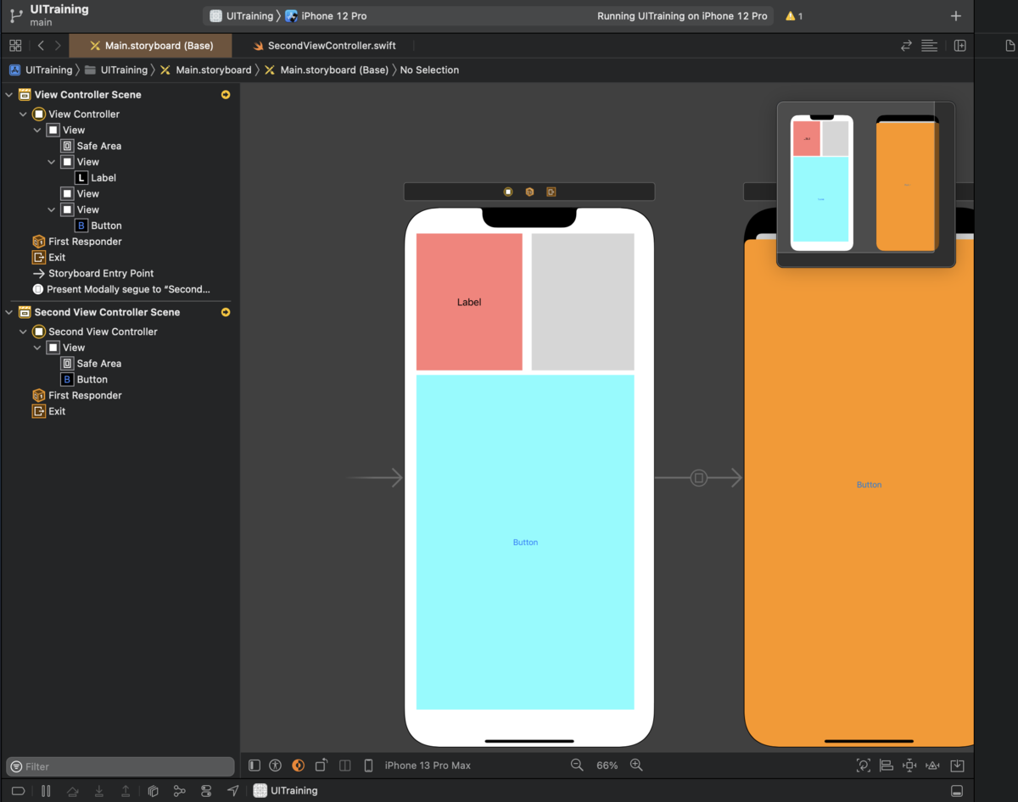Zoom out the storyboard canvas

tap(577, 766)
